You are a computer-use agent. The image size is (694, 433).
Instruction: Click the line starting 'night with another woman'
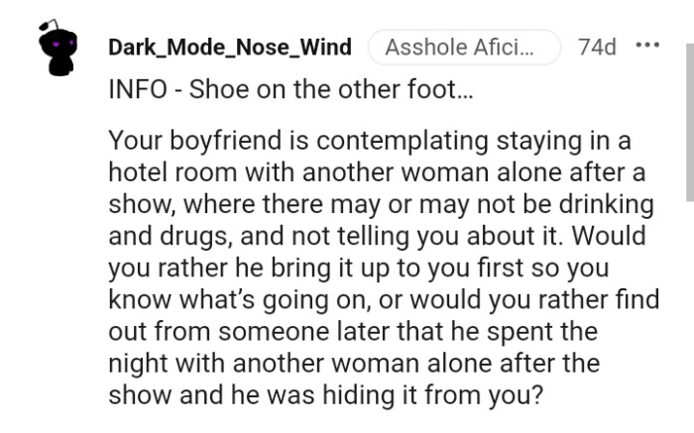(353, 363)
